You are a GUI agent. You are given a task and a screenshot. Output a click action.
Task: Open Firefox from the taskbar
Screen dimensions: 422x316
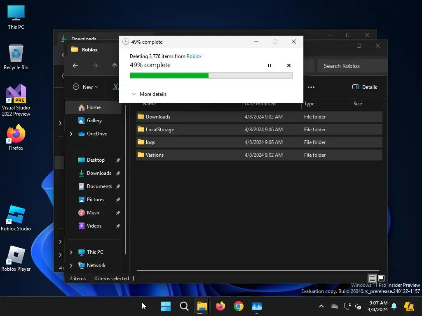point(220,306)
